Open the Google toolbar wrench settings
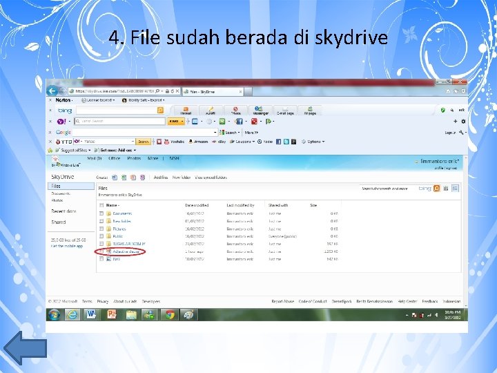Image resolution: width=497 pixels, height=373 pixels. tap(462, 132)
